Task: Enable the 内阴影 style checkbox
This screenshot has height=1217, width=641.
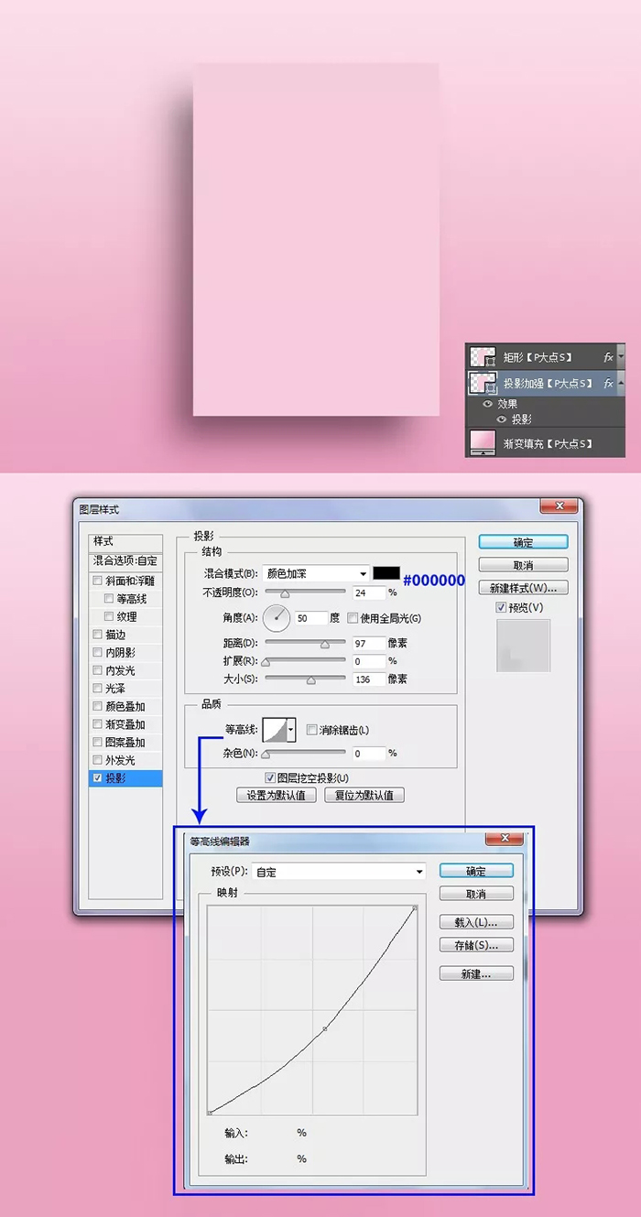Action: point(98,653)
